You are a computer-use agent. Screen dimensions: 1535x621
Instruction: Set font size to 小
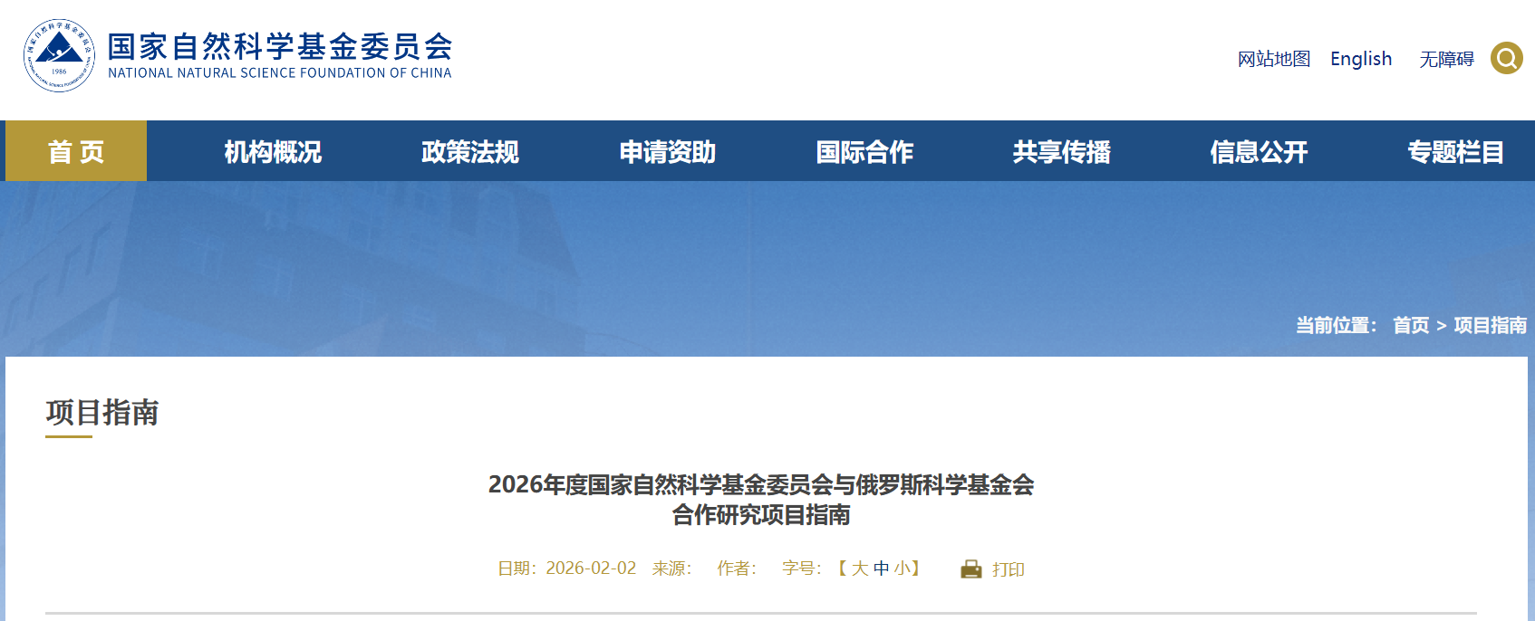[x=903, y=568]
